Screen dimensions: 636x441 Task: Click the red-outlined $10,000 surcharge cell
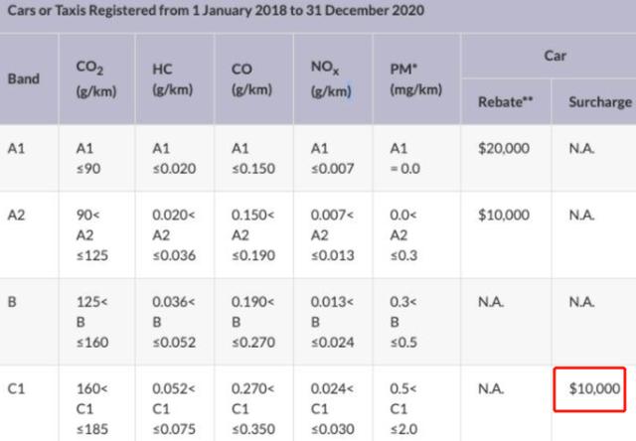click(x=590, y=389)
